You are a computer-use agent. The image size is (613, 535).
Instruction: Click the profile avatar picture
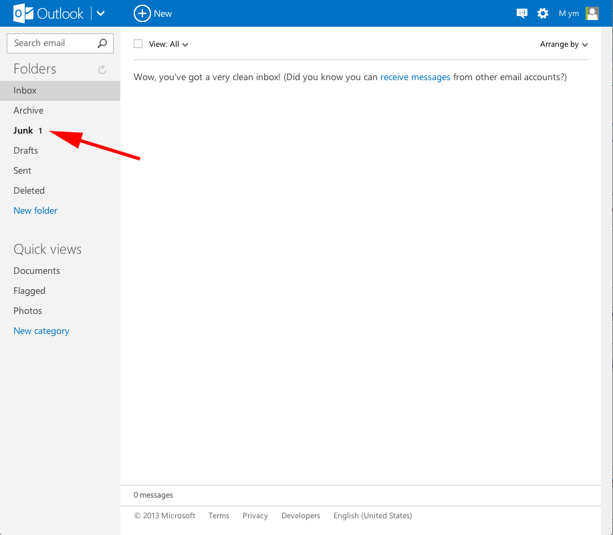point(592,13)
